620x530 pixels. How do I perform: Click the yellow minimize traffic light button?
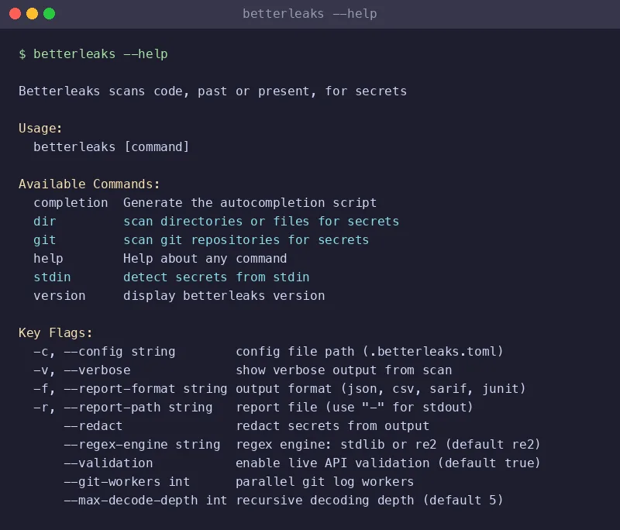(x=33, y=13)
